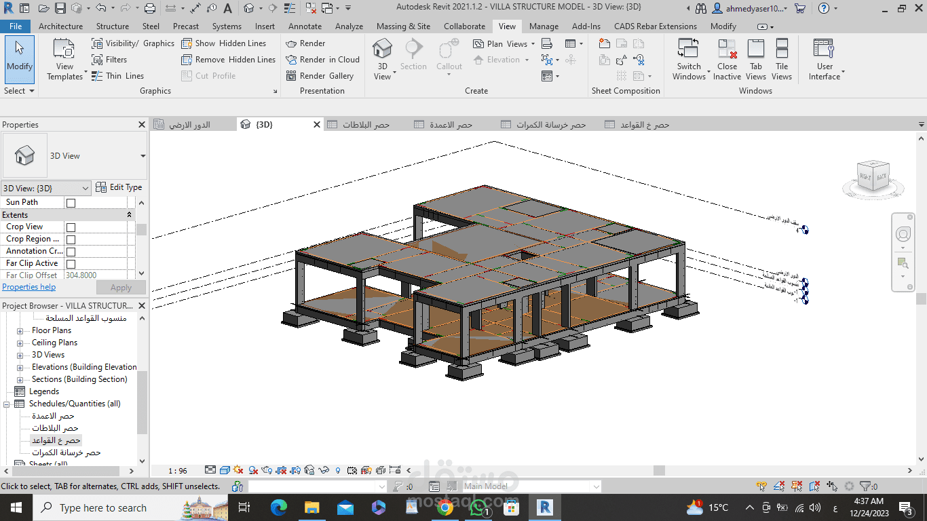Click the view scale 1 : 96
The image size is (927, 521).
click(x=178, y=471)
